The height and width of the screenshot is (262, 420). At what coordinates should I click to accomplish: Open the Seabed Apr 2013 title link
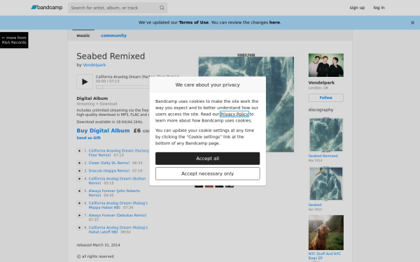tap(315, 205)
